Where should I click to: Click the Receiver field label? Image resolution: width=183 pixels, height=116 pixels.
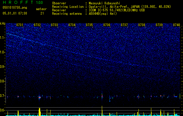click(59, 10)
